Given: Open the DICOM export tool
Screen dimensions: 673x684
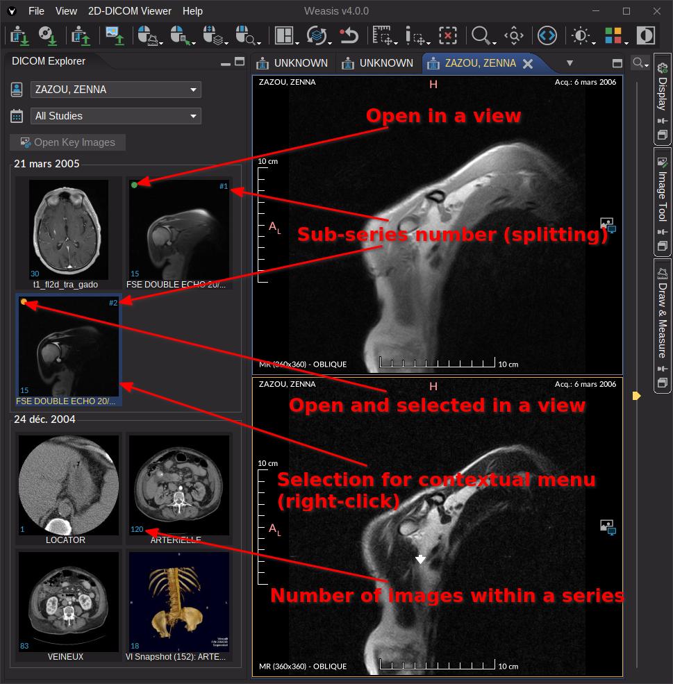Looking at the screenshot, I should pyautogui.click(x=81, y=35).
